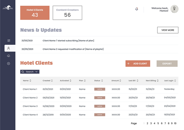Viewport: 184px width, 130px height.
Task: Go to page 3
Action: pyautogui.click(x=151, y=123)
